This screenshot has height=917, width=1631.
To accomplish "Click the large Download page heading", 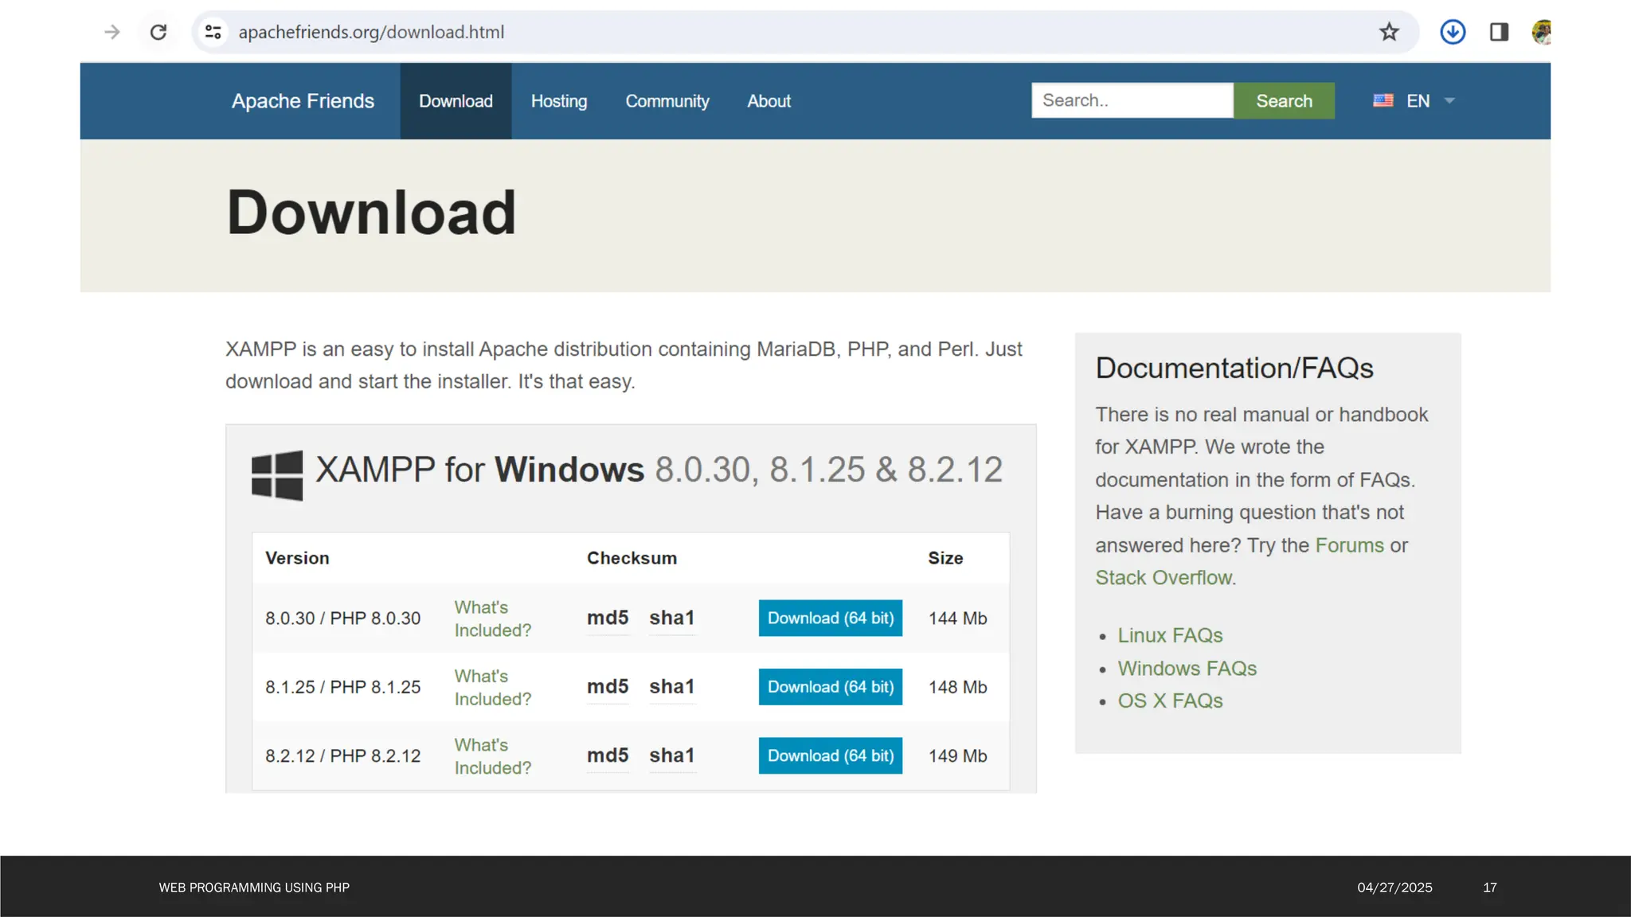I will point(372,213).
